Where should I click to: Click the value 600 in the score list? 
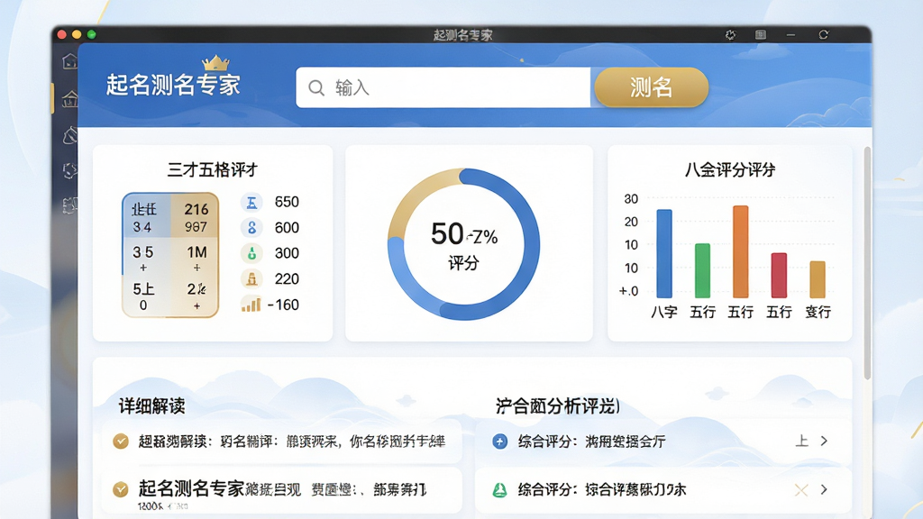point(287,228)
